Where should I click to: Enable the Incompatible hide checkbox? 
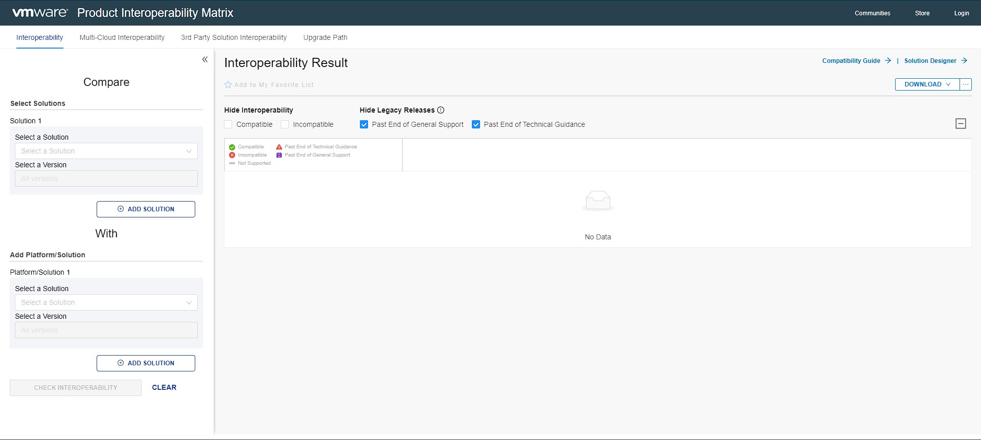pos(285,124)
